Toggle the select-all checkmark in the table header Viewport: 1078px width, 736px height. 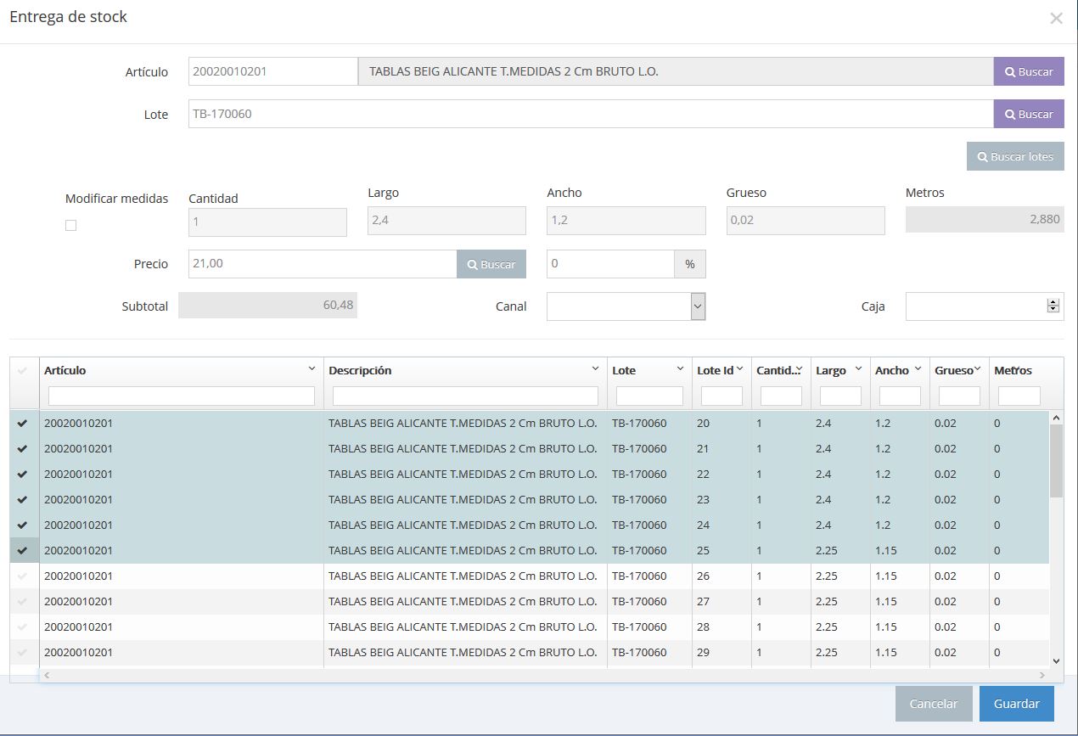tap(23, 370)
